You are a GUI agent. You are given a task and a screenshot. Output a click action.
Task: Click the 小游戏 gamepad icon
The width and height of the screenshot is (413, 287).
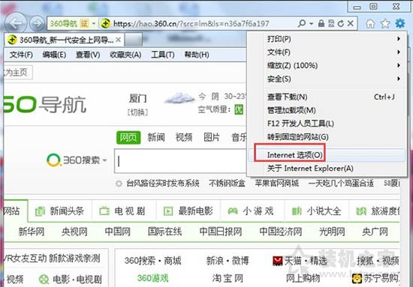click(x=233, y=211)
